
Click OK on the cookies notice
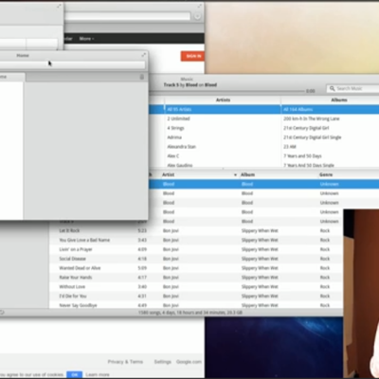pos(75,374)
